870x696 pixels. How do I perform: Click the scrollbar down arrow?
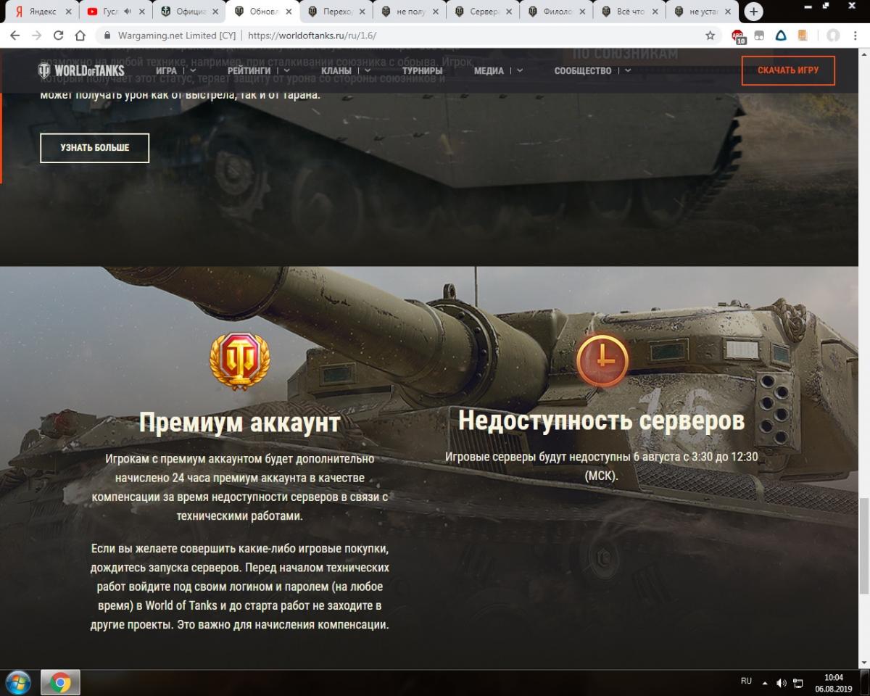tap(863, 662)
